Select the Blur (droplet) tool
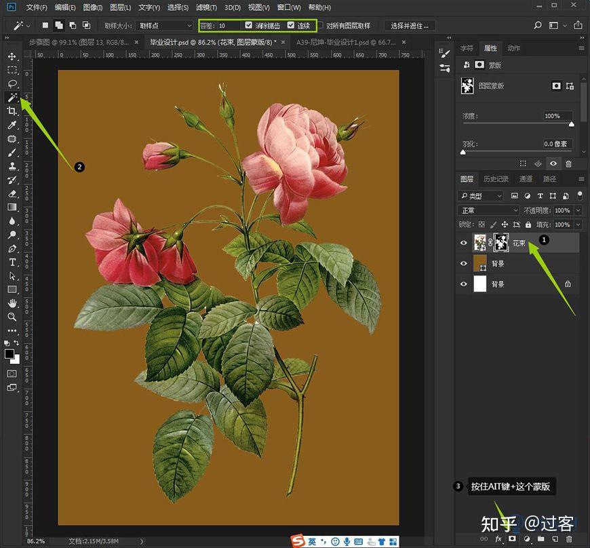 (x=12, y=221)
